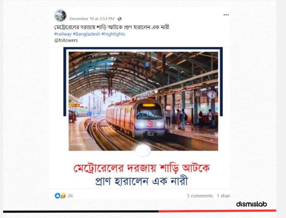The height and width of the screenshot is (218, 286).
Task: Click the dismislab logo watermark
Action: tap(252, 204)
